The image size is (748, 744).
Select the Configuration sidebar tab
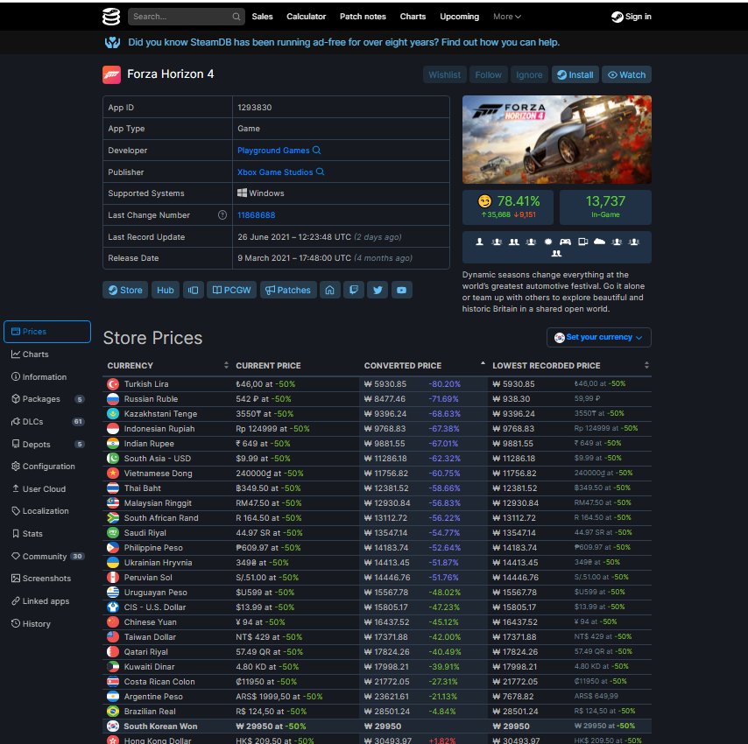coord(47,467)
